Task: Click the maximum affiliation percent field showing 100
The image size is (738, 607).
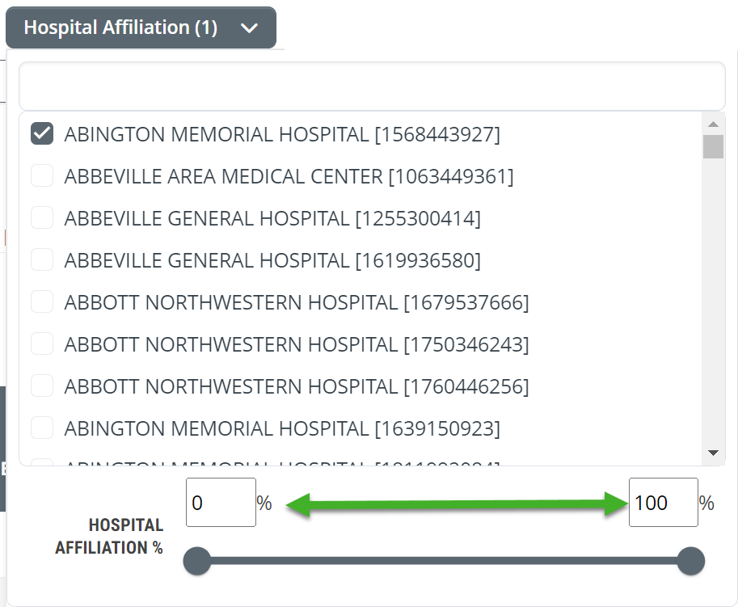Action: (663, 503)
